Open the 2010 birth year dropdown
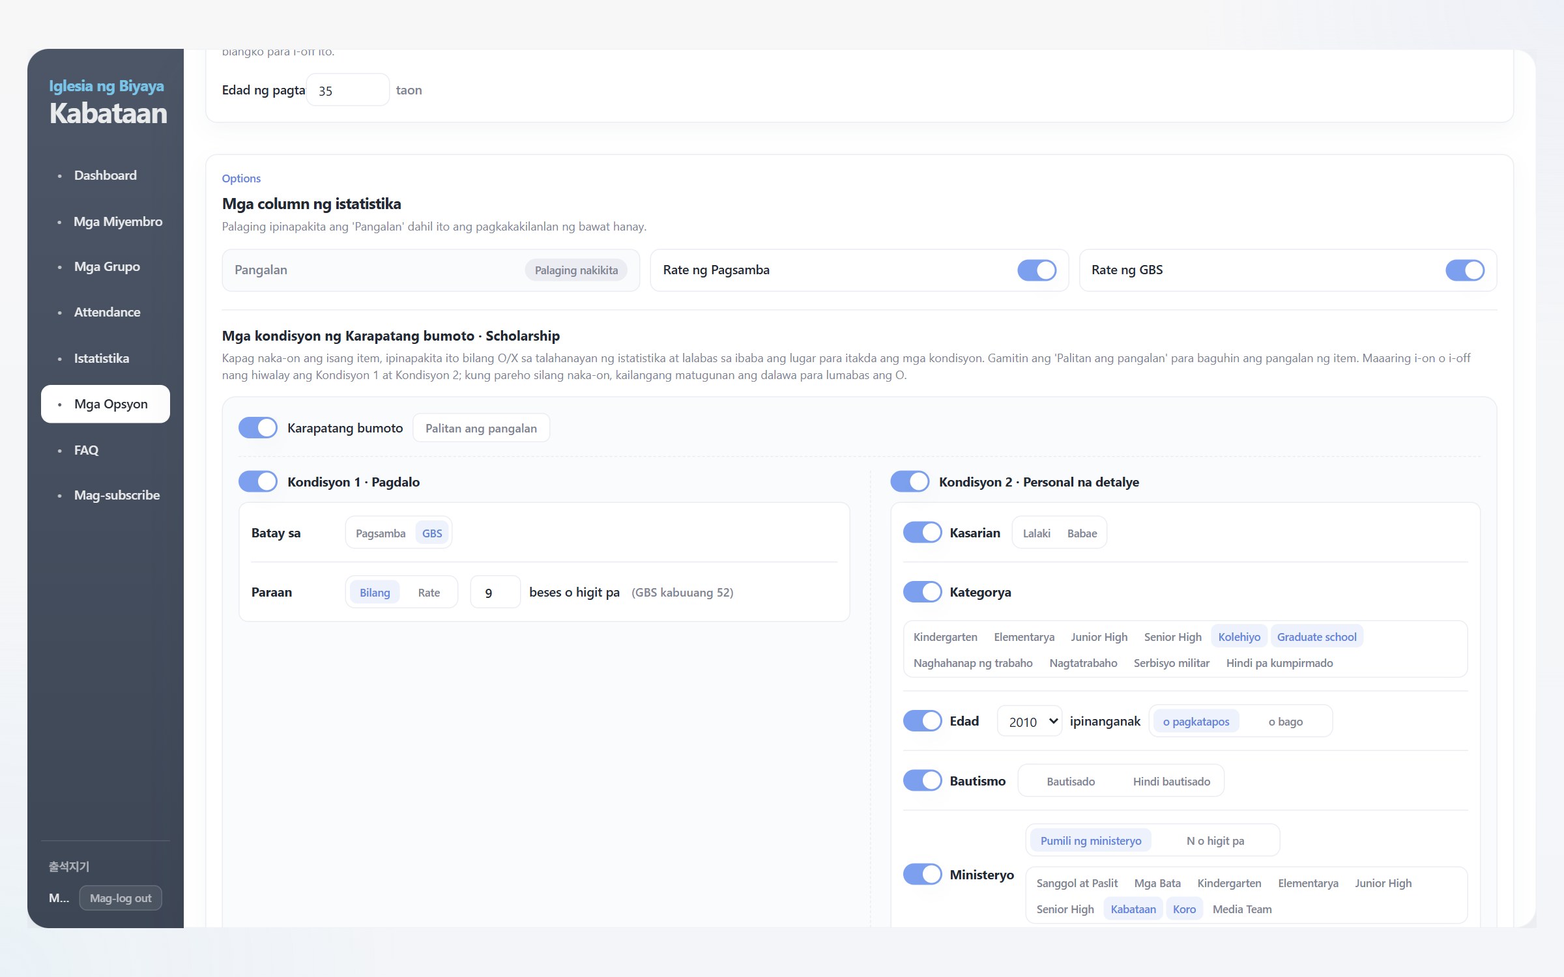This screenshot has height=977, width=1564. (1030, 722)
